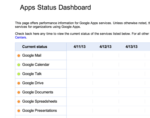Viewport: 150px width, 118px height.
Task: Click the green status dot for Google Talk
Action: pyautogui.click(x=19, y=74)
